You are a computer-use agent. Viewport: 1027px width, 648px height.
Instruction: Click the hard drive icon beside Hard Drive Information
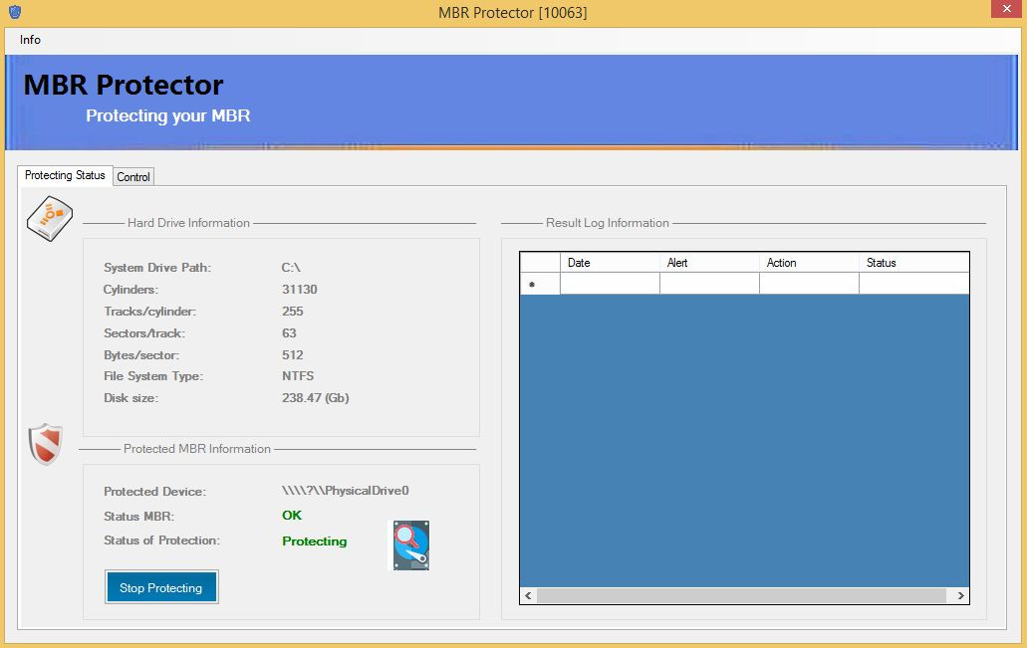[50, 219]
